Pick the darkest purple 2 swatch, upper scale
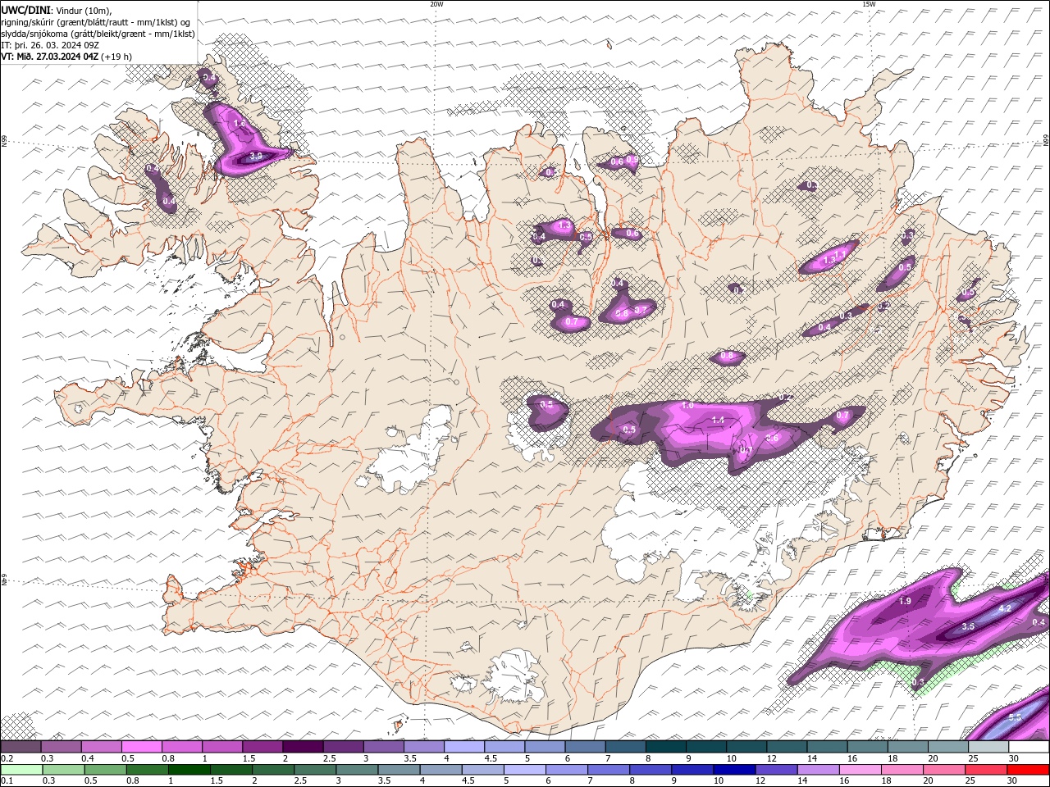The height and width of the screenshot is (787, 1050). coord(303,747)
